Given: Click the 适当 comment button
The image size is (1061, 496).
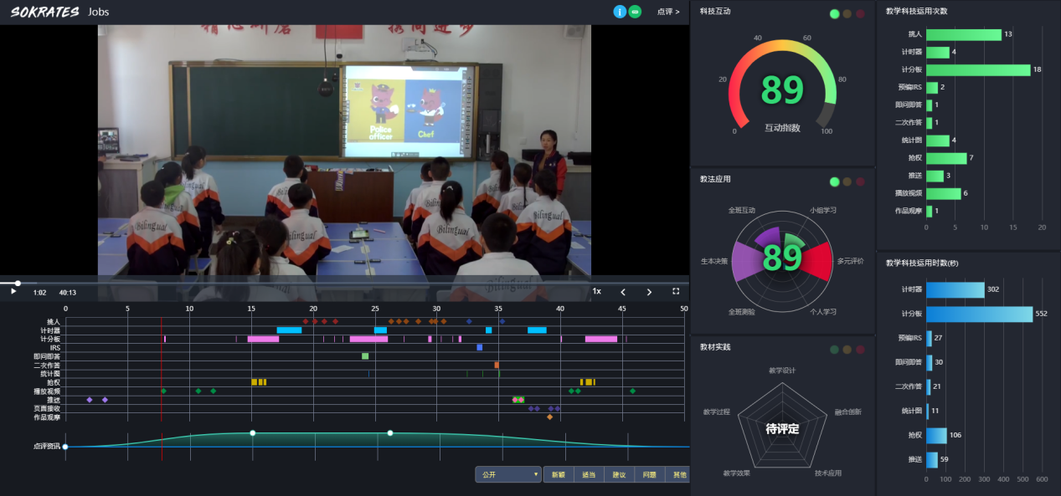Looking at the screenshot, I should [589, 474].
